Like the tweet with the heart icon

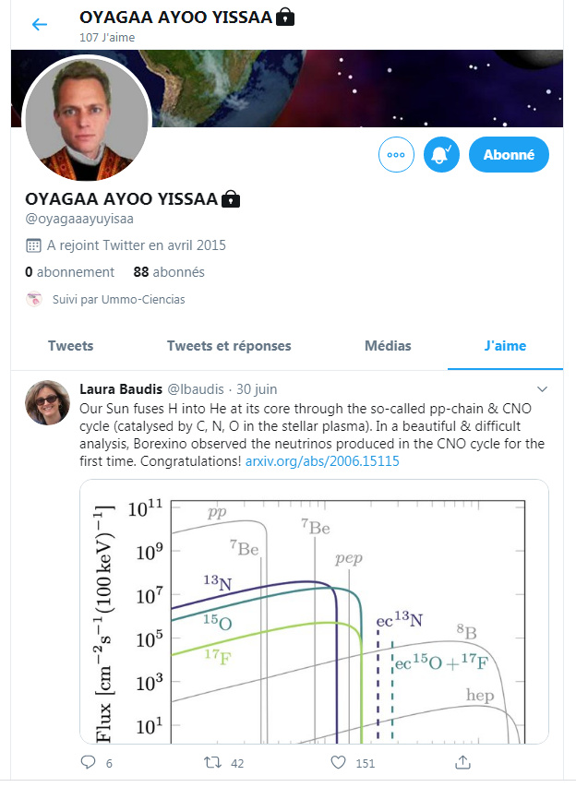coord(338,762)
